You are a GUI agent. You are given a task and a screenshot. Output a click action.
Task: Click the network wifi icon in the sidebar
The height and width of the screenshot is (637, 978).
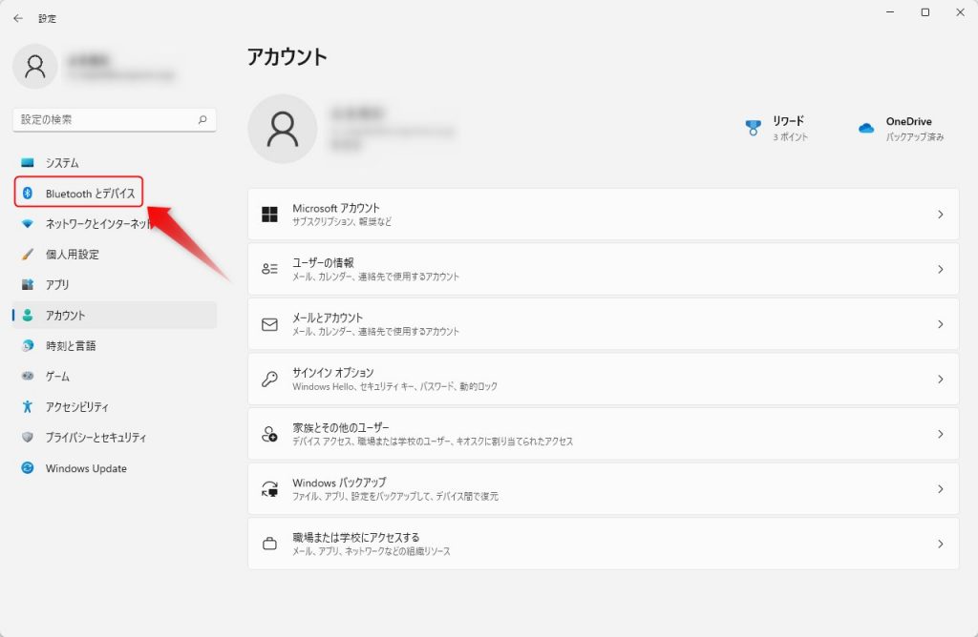coord(28,223)
